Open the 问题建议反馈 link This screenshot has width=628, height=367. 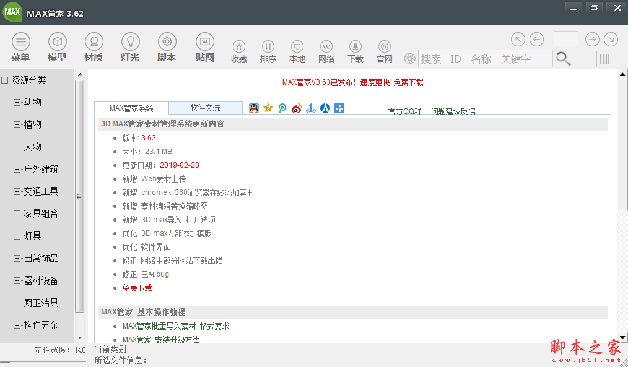(x=453, y=111)
